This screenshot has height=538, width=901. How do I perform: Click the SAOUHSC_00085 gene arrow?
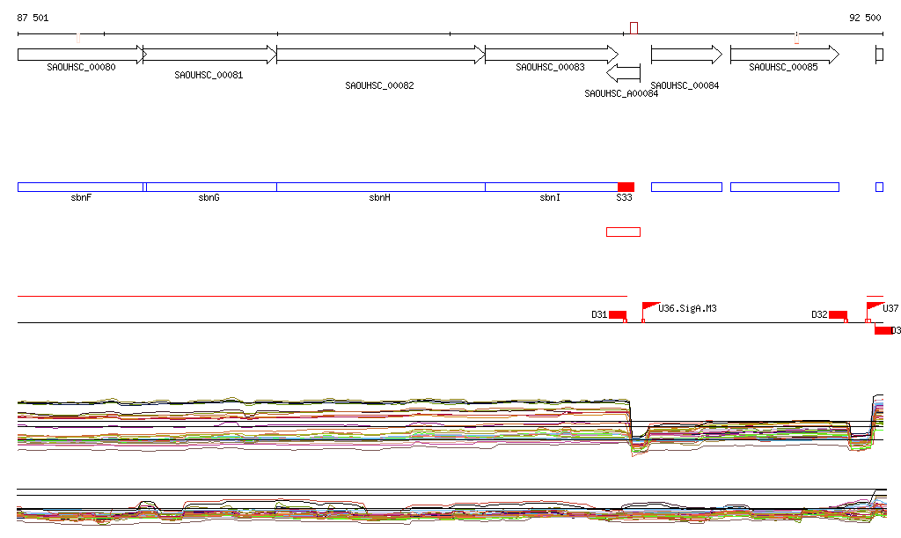click(784, 55)
